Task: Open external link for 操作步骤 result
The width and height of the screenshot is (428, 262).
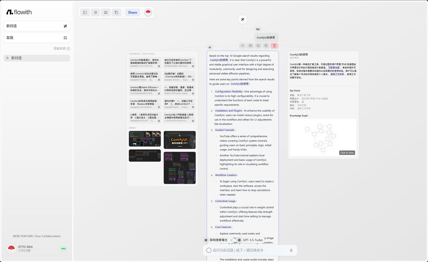Action: pos(193,107)
